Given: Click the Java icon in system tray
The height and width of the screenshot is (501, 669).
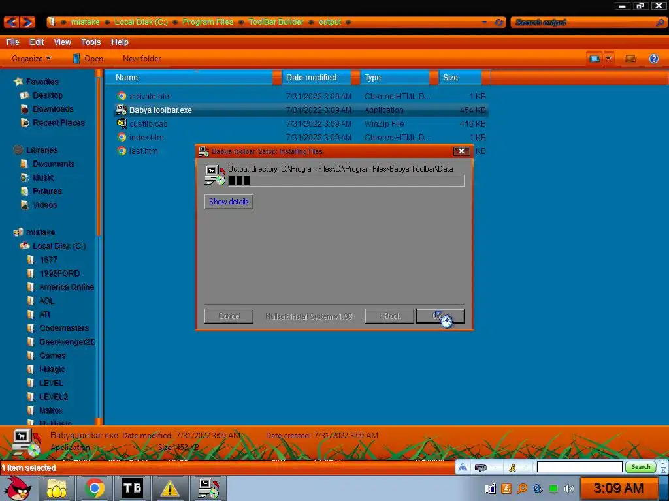Looking at the screenshot, I should 506,488.
